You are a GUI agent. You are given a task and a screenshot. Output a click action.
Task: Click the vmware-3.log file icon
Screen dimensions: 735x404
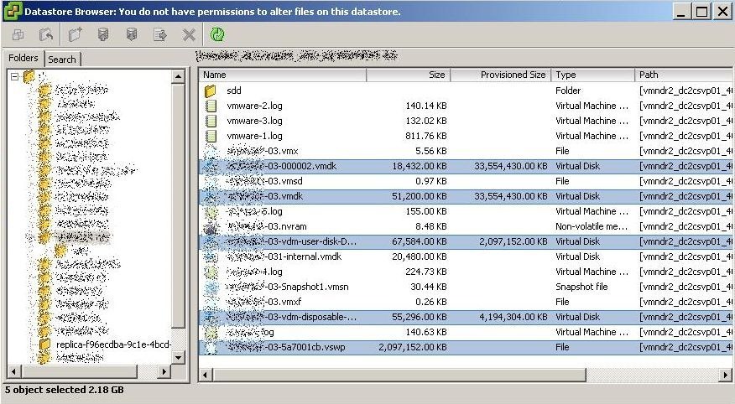(211, 121)
